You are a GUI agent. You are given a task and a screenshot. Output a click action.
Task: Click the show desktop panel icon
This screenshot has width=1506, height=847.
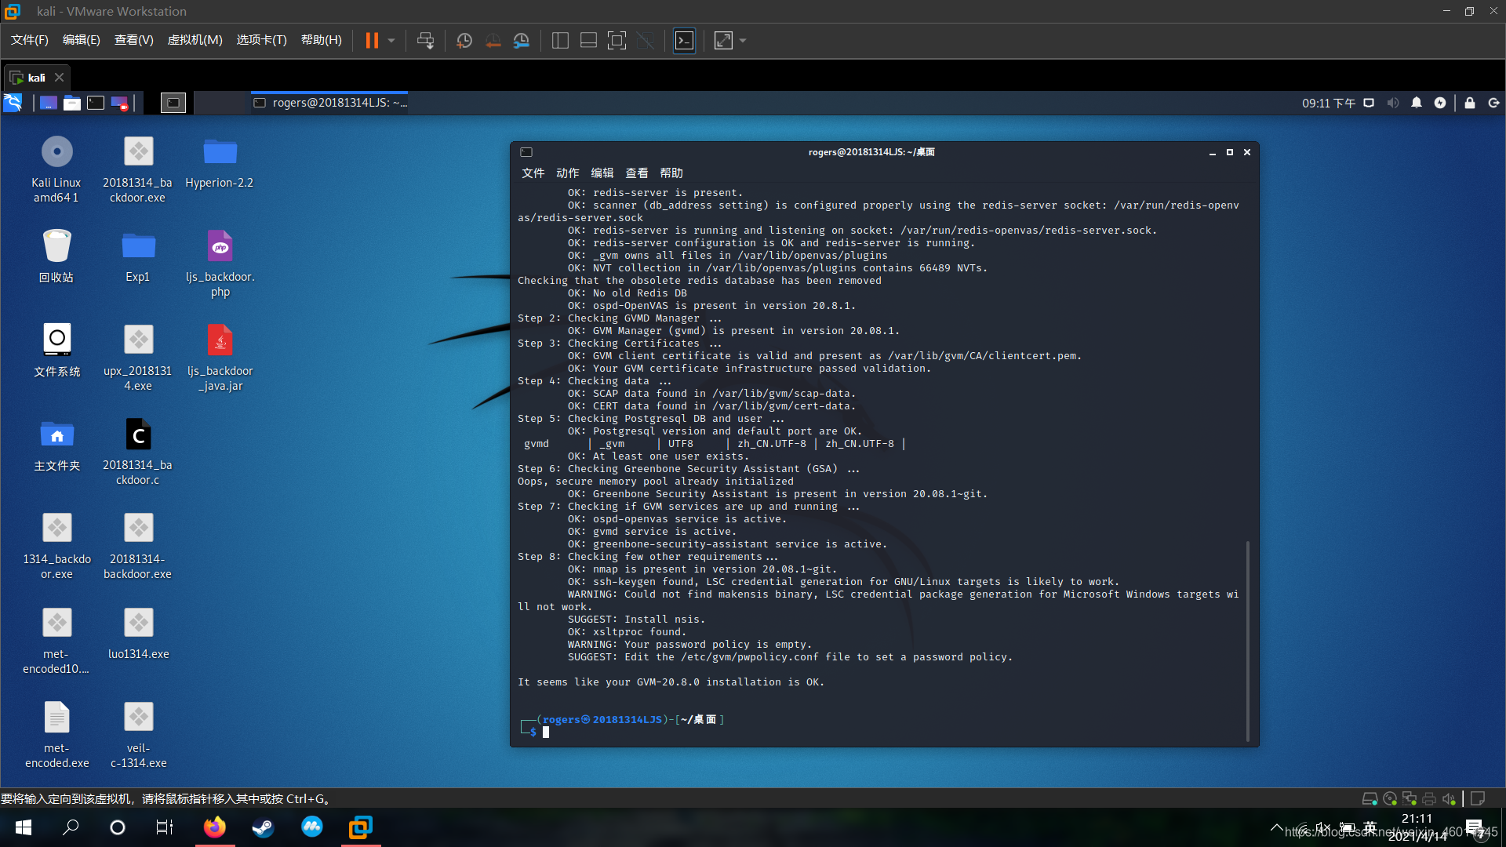click(x=49, y=103)
